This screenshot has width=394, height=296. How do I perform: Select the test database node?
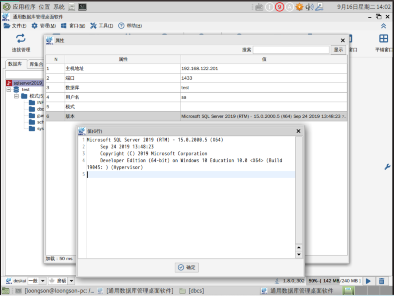[x=26, y=89]
